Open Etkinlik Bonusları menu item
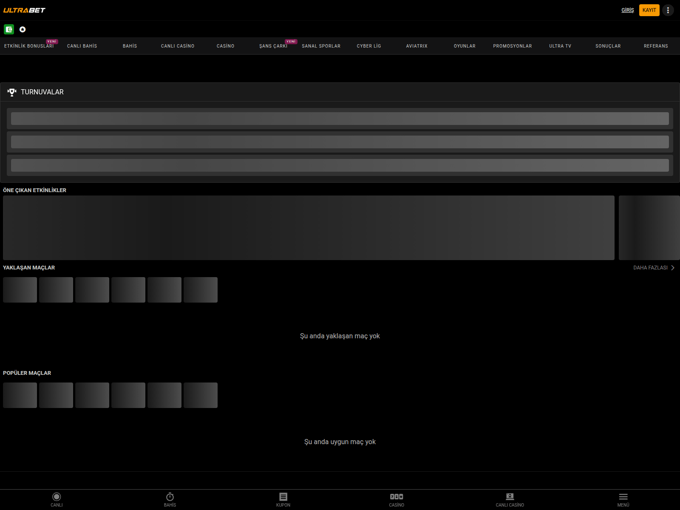680x510 pixels. pyautogui.click(x=29, y=46)
